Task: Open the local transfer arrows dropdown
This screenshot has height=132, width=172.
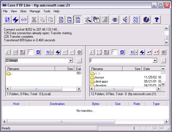Action: pyautogui.click(x=49, y=52)
